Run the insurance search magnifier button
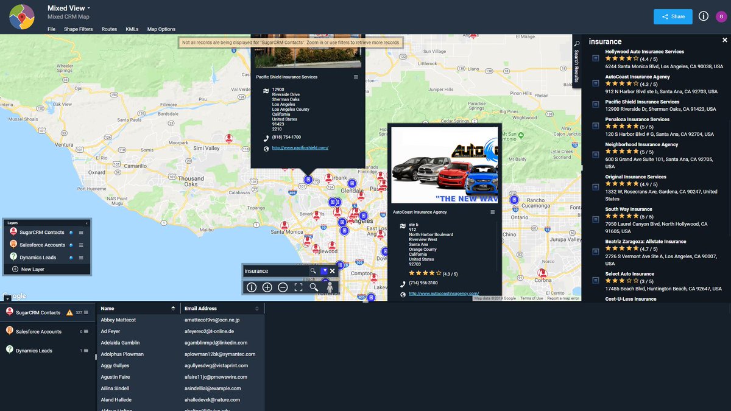The image size is (731, 411). point(313,271)
